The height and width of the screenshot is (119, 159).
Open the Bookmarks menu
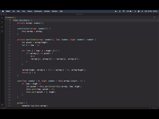[x=38, y=11]
